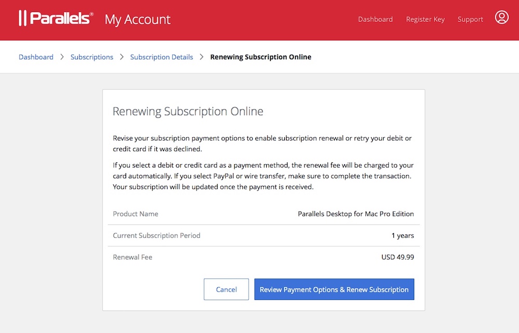Click the chevron after the Dashboard breadcrumb
Screen dimensions: 519x333
click(62, 57)
